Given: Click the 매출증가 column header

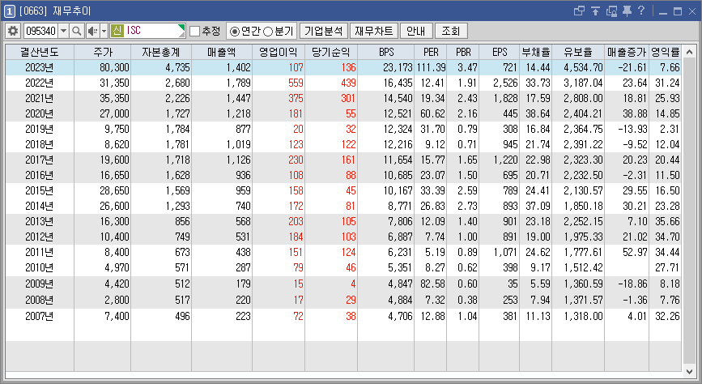Looking at the screenshot, I should point(627,52).
